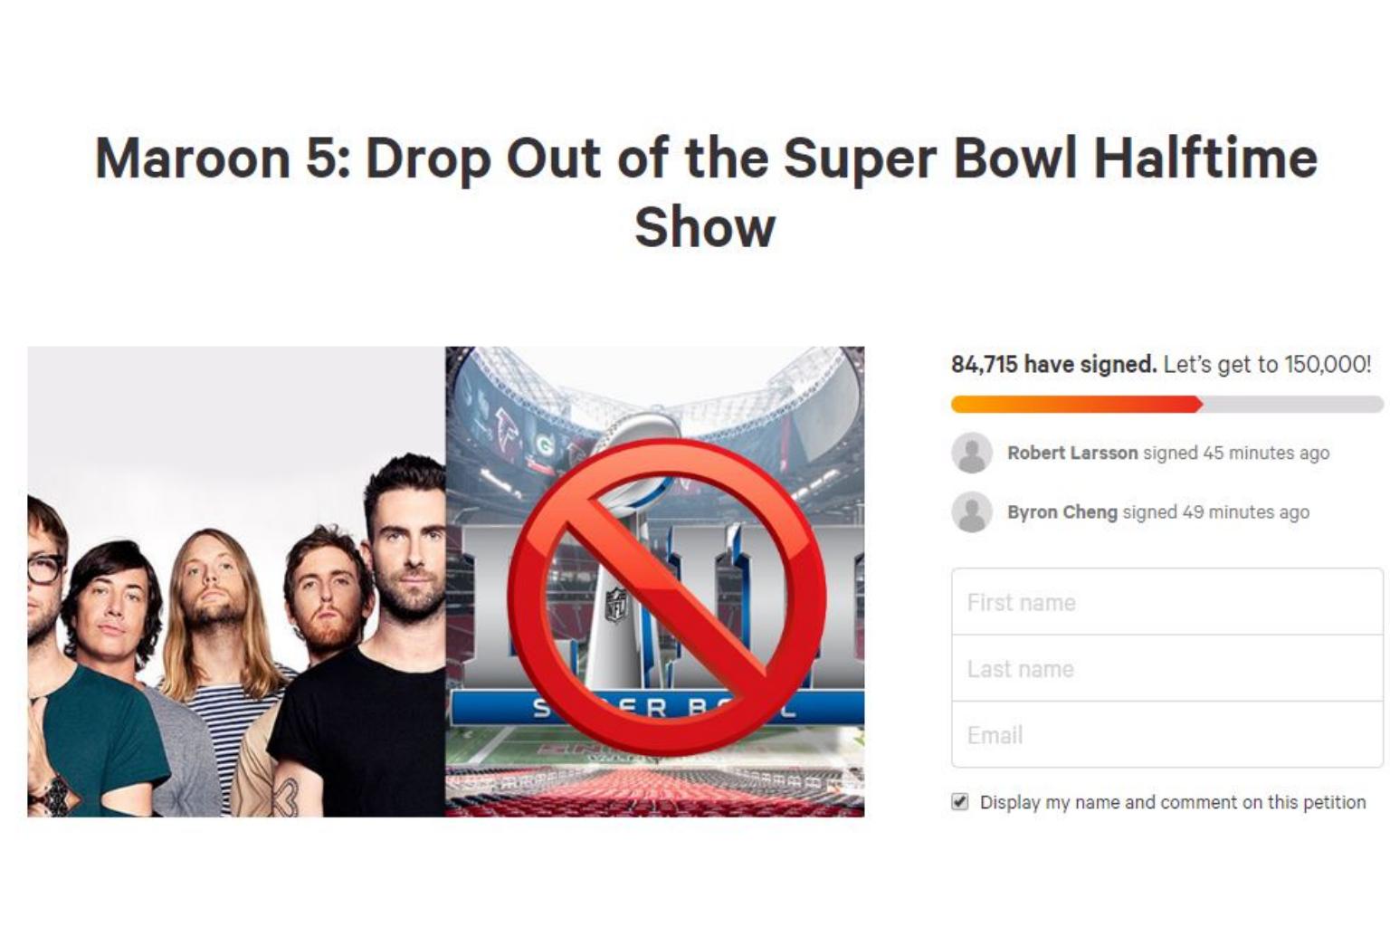Click the "84,715 have signed" count
Viewport: 1390px width, 927px height.
point(1053,365)
